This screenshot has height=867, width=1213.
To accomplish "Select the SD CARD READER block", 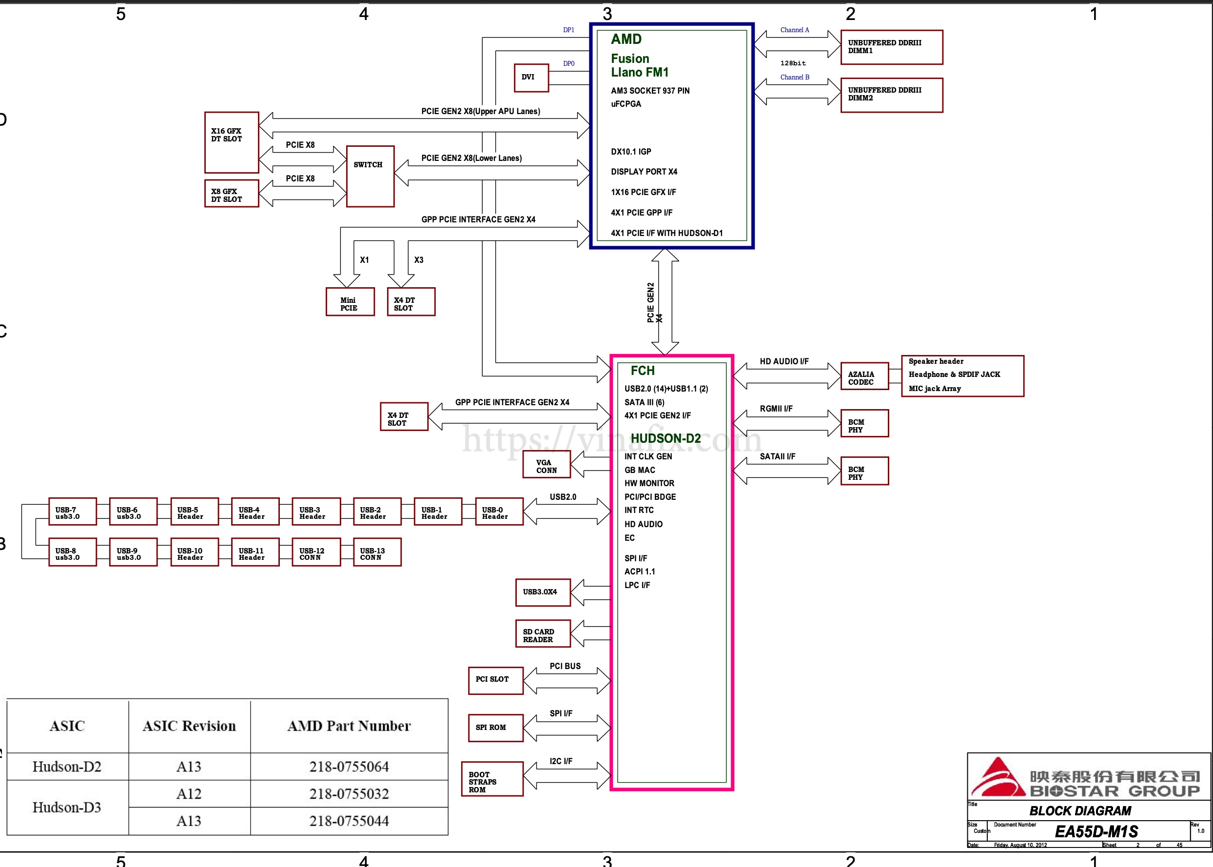I will (x=543, y=633).
